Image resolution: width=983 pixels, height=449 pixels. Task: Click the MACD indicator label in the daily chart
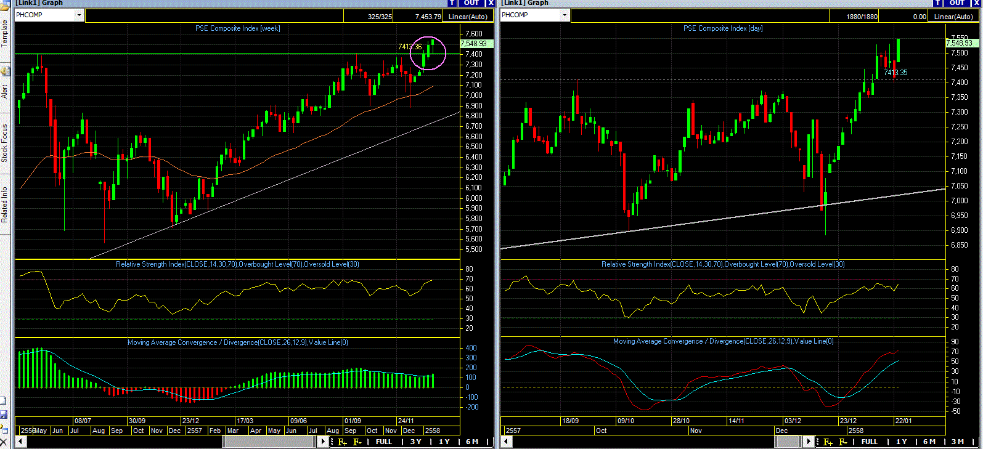[724, 341]
